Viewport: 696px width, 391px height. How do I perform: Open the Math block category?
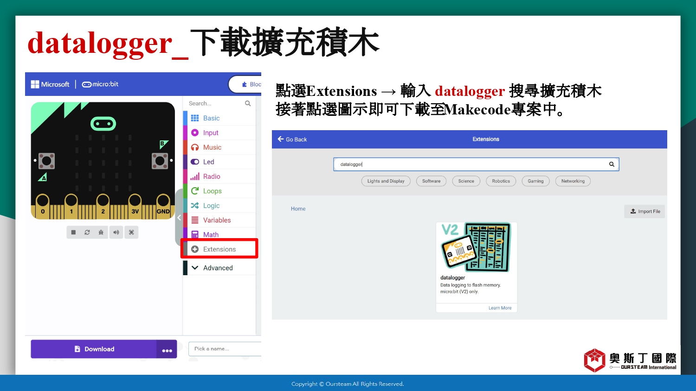[x=219, y=234]
